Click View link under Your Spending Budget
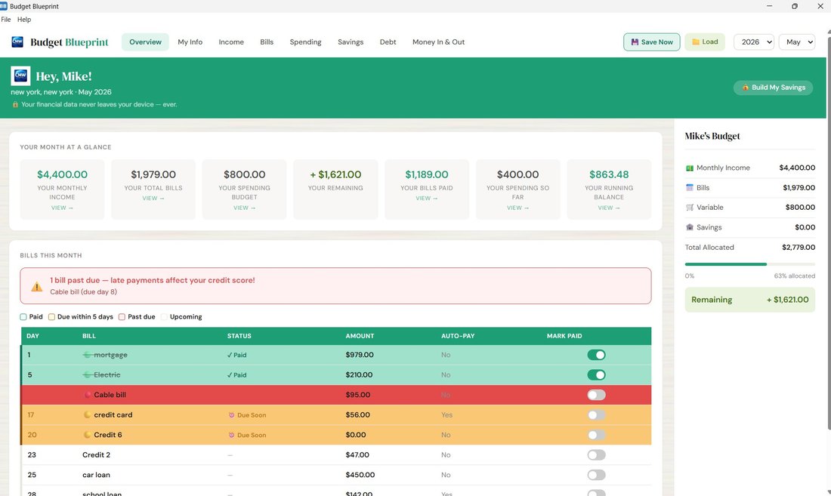Viewport: 831px width, 496px height. pyautogui.click(x=244, y=208)
